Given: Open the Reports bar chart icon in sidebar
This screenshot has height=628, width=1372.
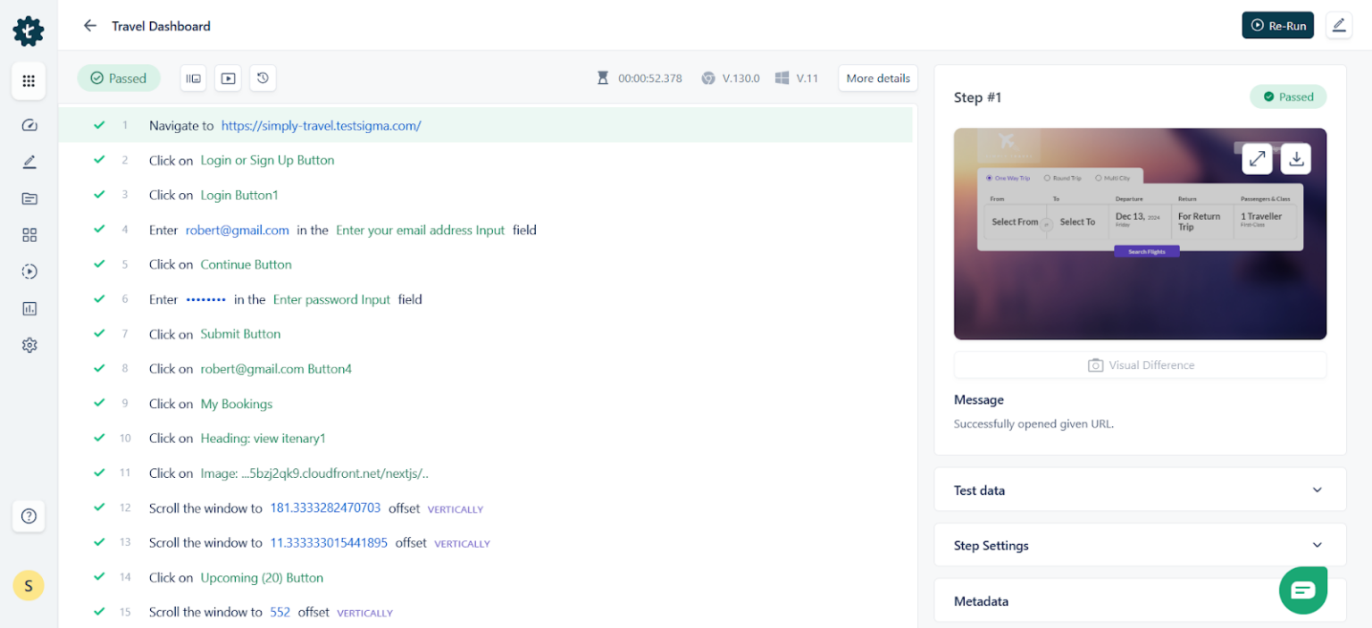Looking at the screenshot, I should 29,308.
